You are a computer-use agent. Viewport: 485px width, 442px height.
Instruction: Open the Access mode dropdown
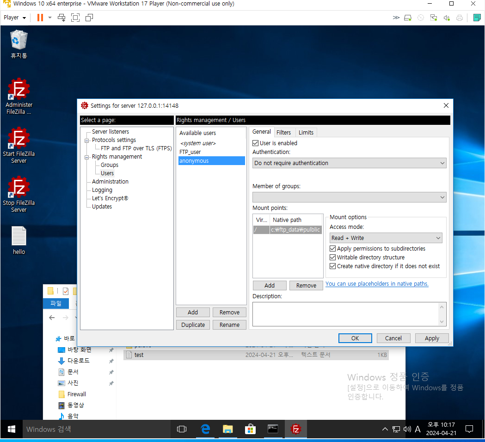pyautogui.click(x=386, y=238)
